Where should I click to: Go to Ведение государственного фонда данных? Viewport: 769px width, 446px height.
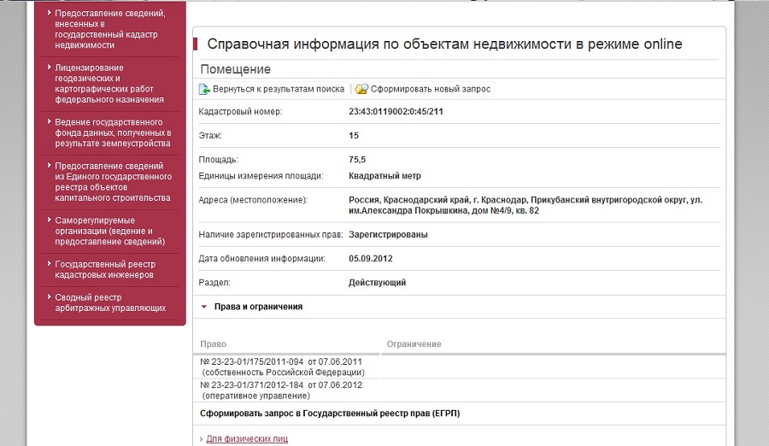click(x=113, y=132)
